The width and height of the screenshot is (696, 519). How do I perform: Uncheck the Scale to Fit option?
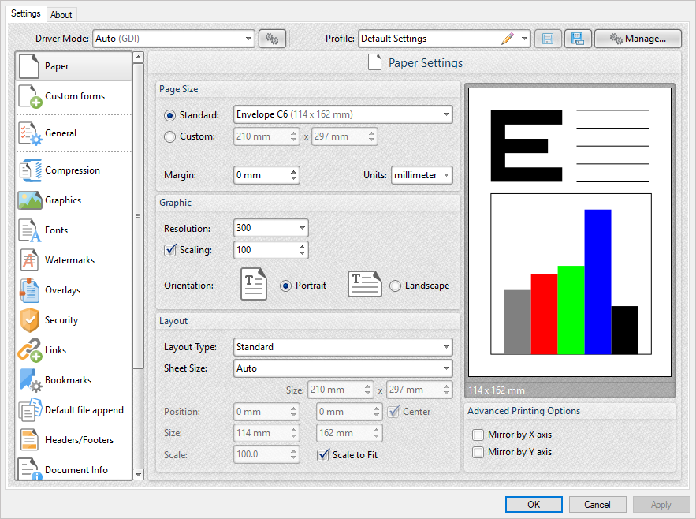pos(322,455)
